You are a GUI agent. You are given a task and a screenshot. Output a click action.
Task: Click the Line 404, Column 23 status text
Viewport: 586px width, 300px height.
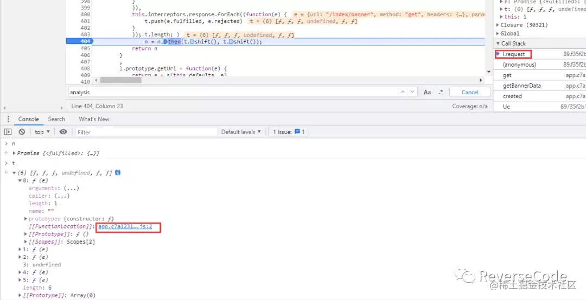97,106
